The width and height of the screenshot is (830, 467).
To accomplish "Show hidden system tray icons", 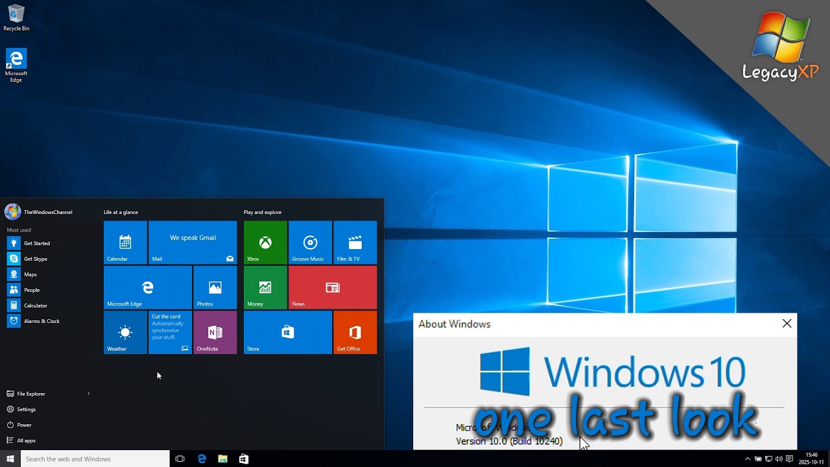I will point(747,459).
